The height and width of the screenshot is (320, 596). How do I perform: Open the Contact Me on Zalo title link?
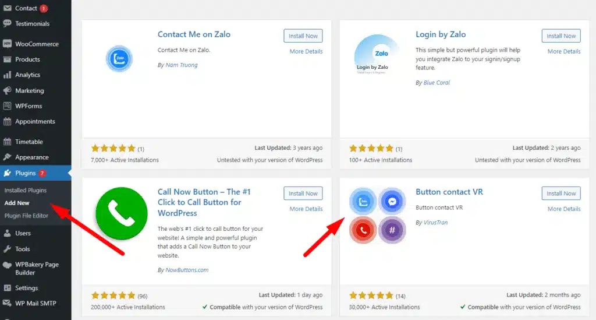(194, 34)
